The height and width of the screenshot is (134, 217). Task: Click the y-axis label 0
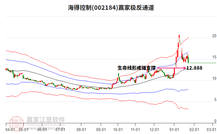tap(215, 121)
